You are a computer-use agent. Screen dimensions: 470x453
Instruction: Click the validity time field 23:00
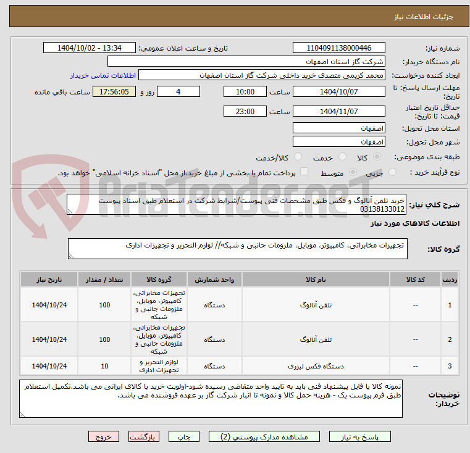[245, 111]
